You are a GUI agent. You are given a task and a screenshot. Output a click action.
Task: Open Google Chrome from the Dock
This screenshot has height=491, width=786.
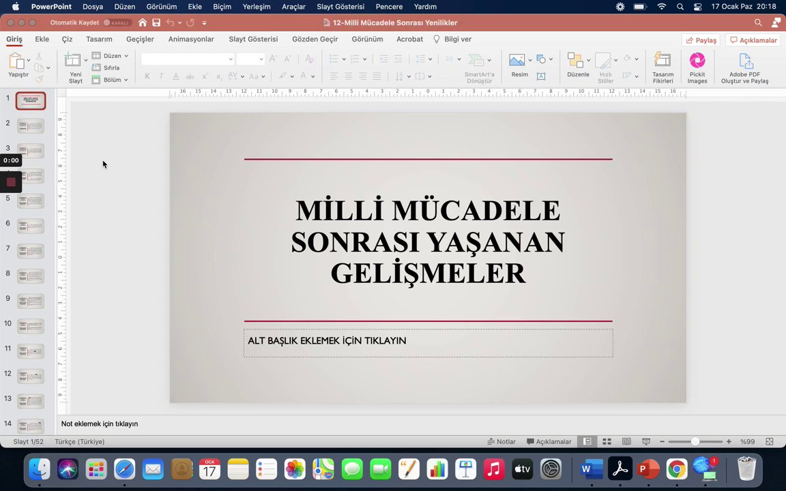click(677, 469)
